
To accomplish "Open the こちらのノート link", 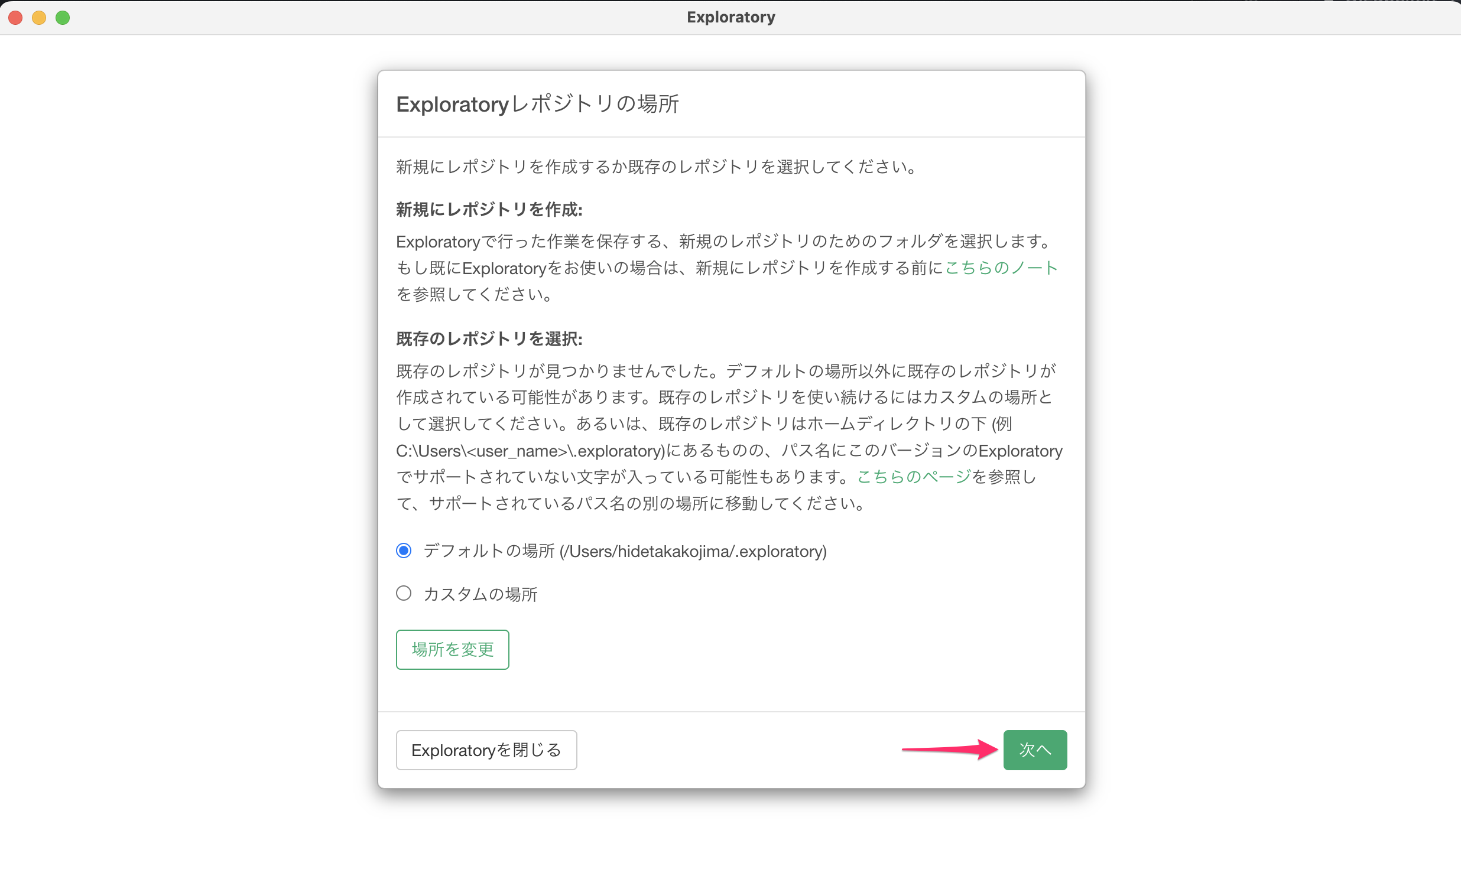I will (x=1001, y=268).
